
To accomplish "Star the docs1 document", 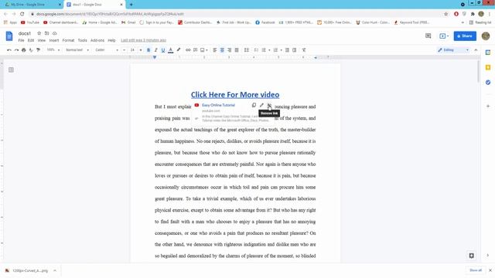I will click(x=39, y=33).
